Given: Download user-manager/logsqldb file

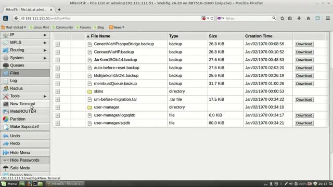Looking at the screenshot, I should pos(304,115).
